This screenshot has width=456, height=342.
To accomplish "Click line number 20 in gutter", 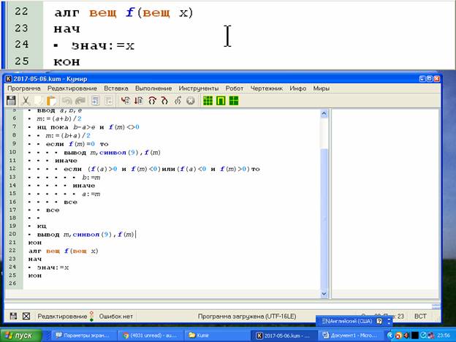I will [12, 234].
